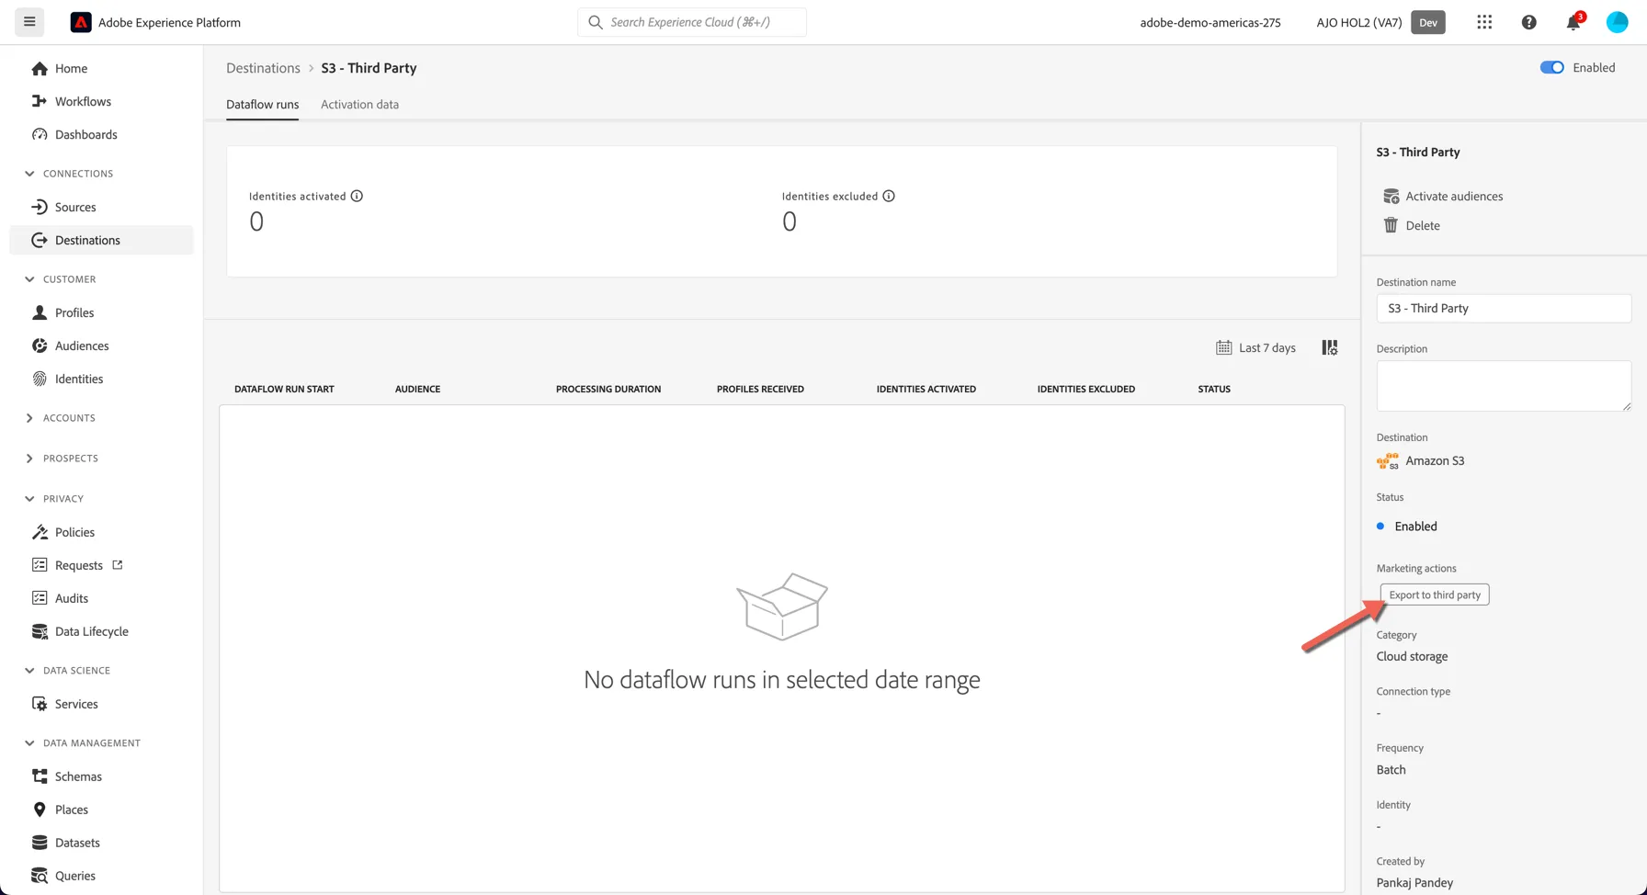Screen dimensions: 1647x895
Task: Collapse the DATA MANAGEMENT section
Action: [x=83, y=743]
